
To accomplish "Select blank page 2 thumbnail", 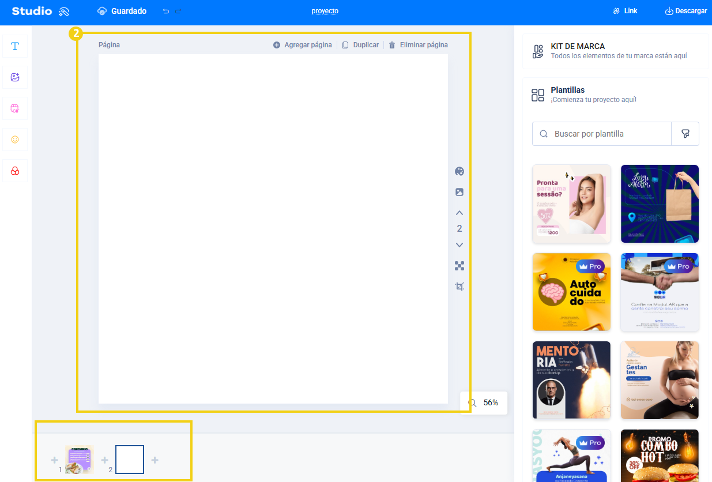I will tap(130, 460).
